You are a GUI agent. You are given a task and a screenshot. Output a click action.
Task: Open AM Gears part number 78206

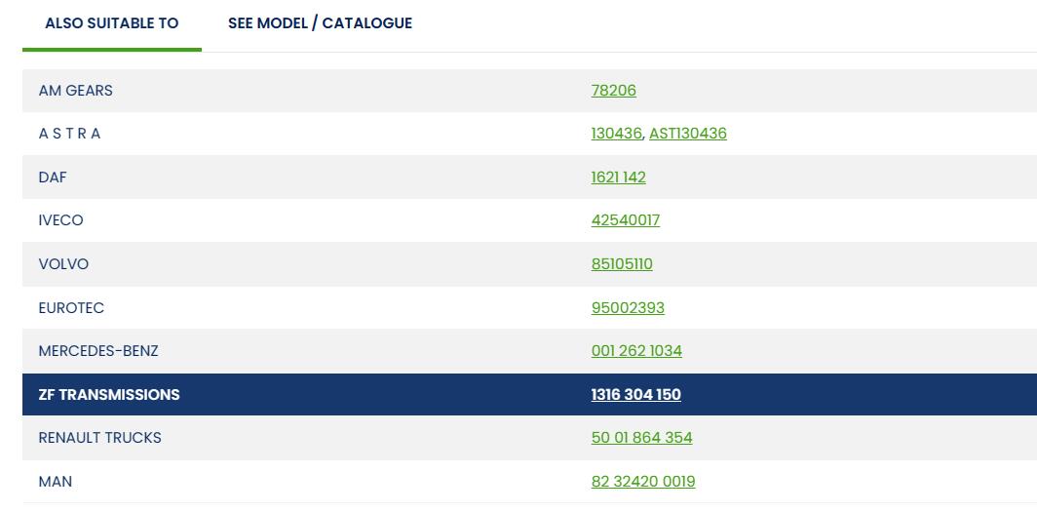pyautogui.click(x=614, y=90)
